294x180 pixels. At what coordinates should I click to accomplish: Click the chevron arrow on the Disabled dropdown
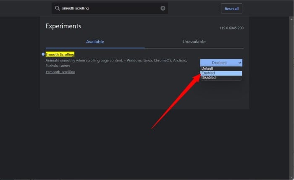pos(240,63)
